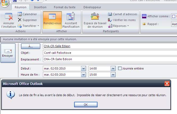This screenshot has height=114, width=177.
Task: Open the Calendrier button
Action: pyautogui.click(x=27, y=14)
